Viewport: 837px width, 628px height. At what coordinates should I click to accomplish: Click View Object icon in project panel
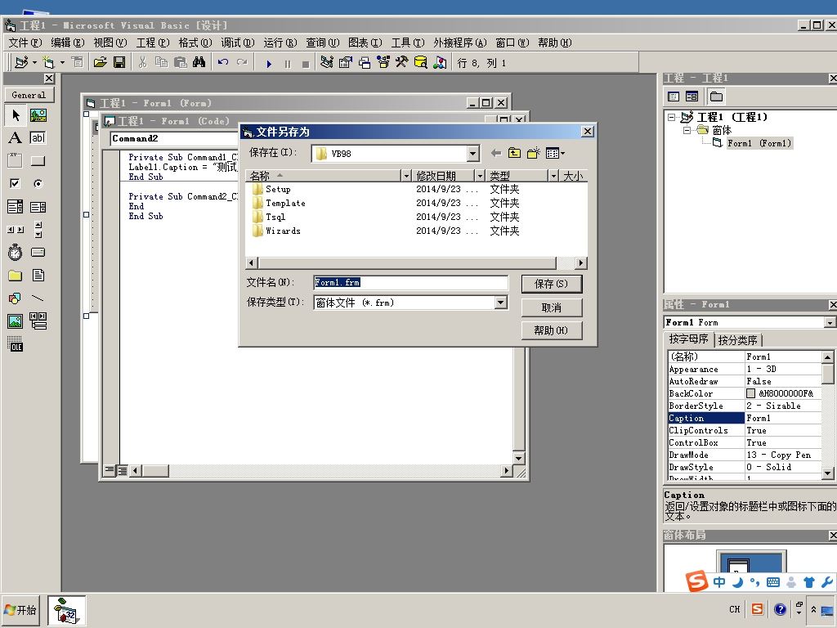point(692,96)
